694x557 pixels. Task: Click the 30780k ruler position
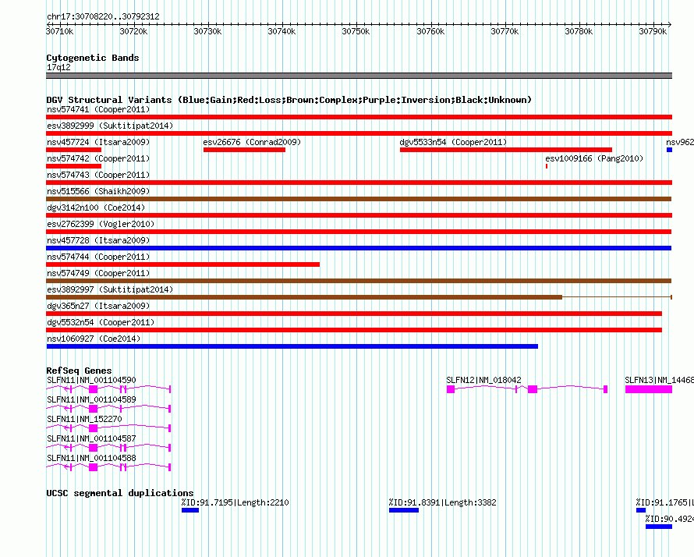pos(579,31)
